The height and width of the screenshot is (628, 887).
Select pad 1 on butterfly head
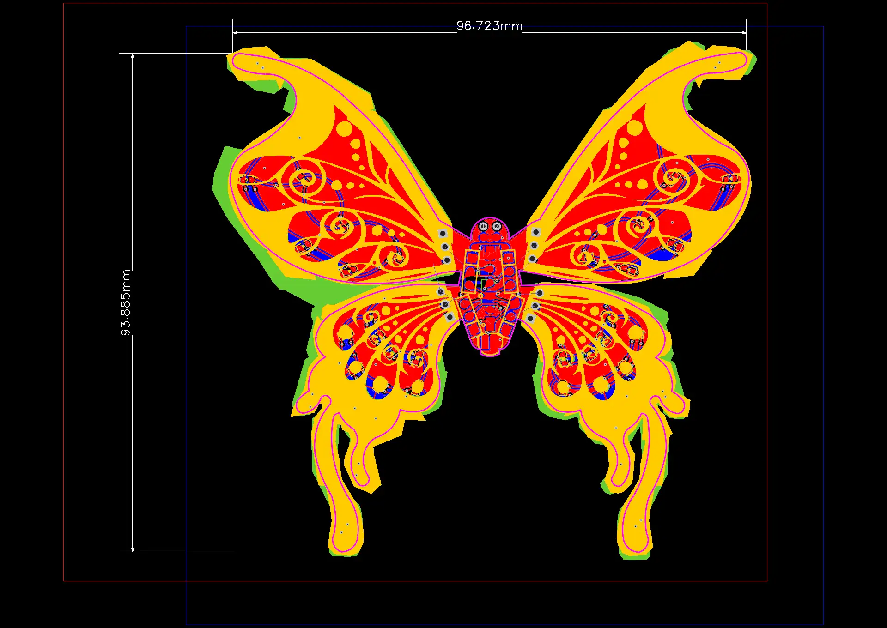tap(483, 226)
